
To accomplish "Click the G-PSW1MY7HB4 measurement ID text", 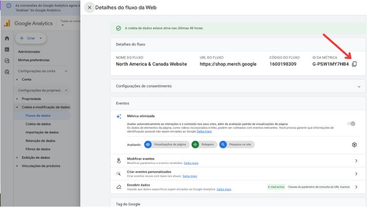I will point(330,64).
